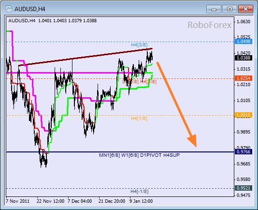The height and width of the screenshot is (210, 258).
Task: Select the dark red trendline
Action: (x=86, y=57)
